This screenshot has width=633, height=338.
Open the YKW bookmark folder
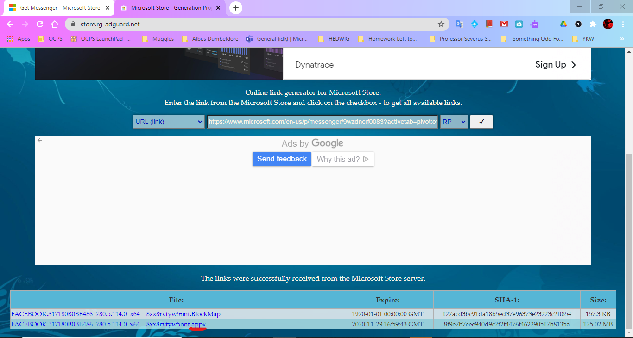point(583,39)
